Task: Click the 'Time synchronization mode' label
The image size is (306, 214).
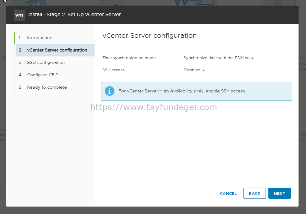Action: 129,58
